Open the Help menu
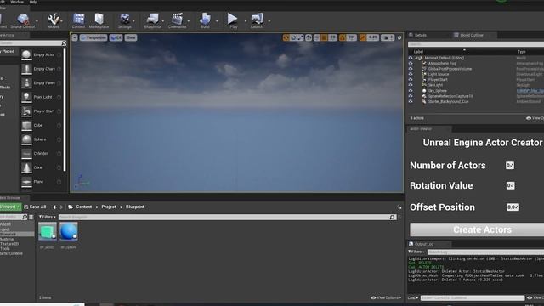The height and width of the screenshot is (306, 544). (33, 2)
